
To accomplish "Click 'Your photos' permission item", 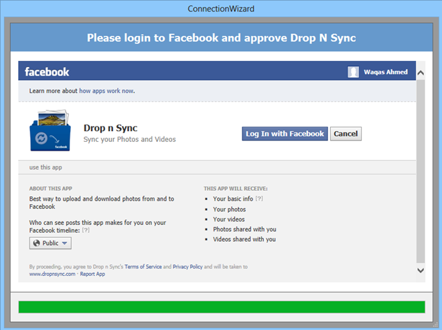I will [229, 209].
